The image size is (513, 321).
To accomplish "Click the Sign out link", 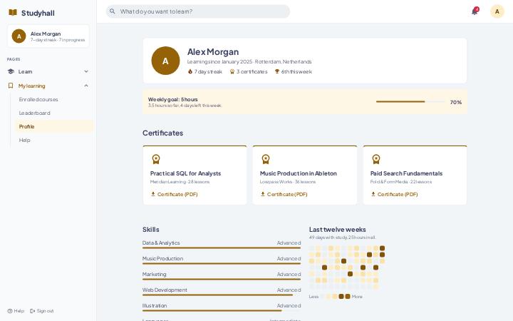I will [x=42, y=311].
